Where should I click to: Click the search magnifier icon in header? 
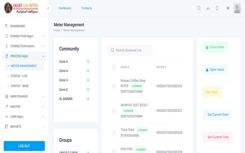click(x=199, y=8)
